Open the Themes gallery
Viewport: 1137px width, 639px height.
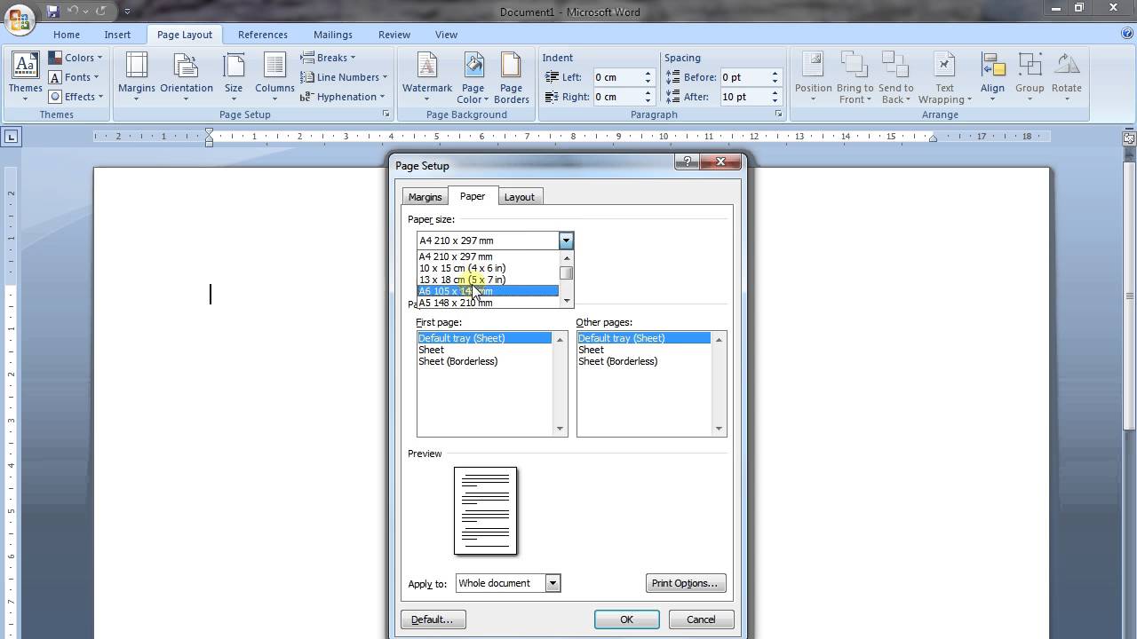(x=25, y=76)
